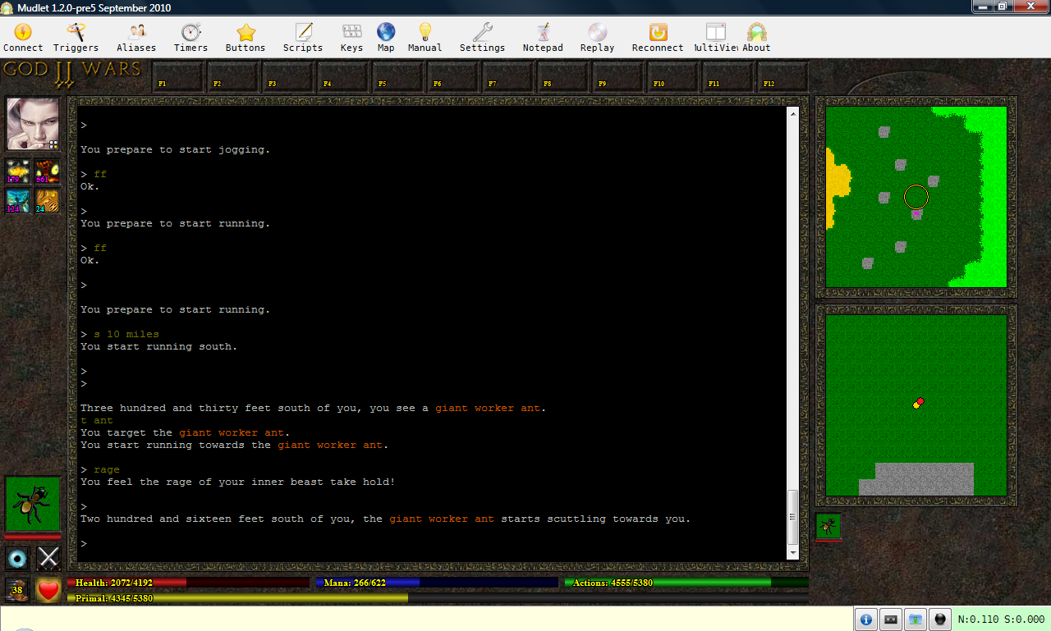Click the N:0.110 S:0.000 latency readout
Viewport: 1051px width, 631px height.
tap(1001, 620)
